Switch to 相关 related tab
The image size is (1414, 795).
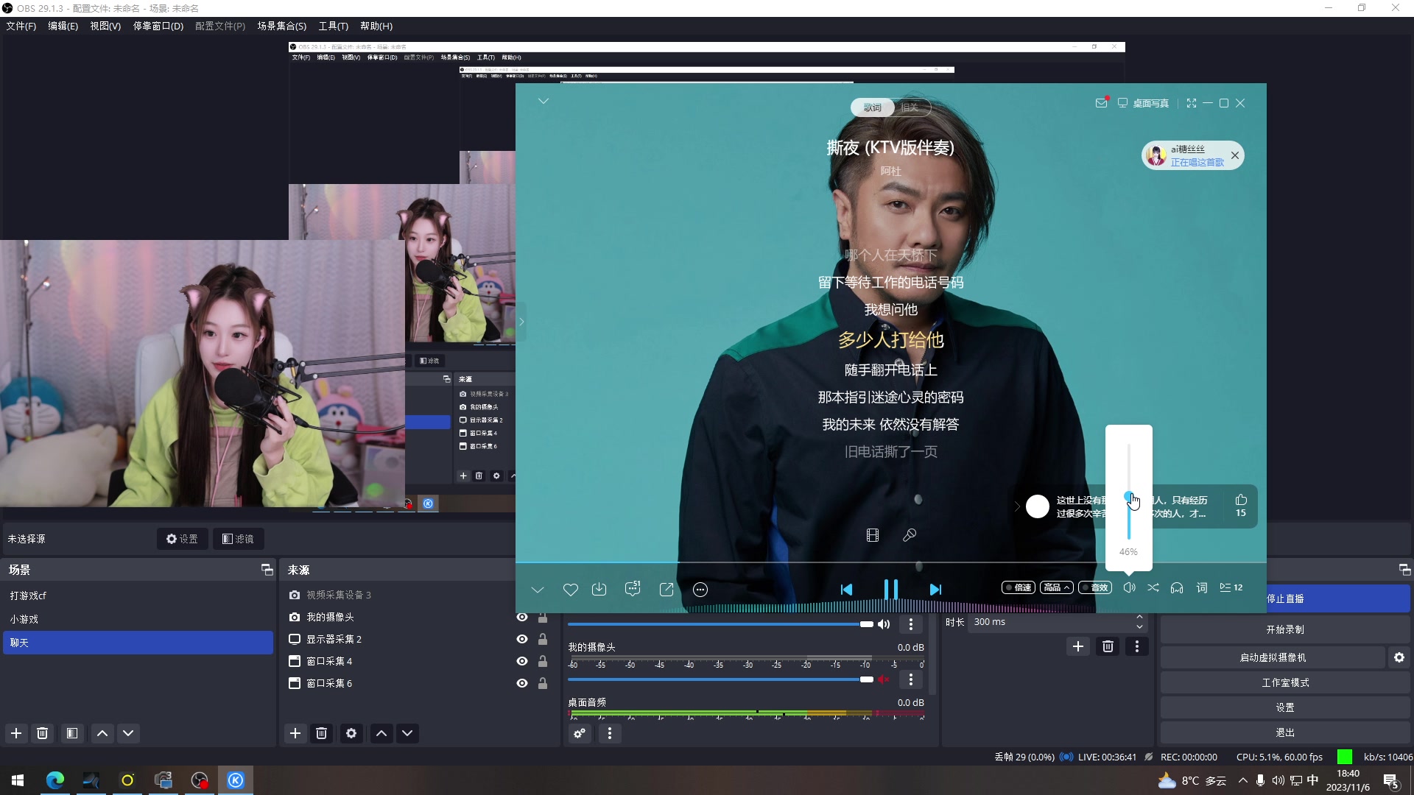tap(910, 107)
